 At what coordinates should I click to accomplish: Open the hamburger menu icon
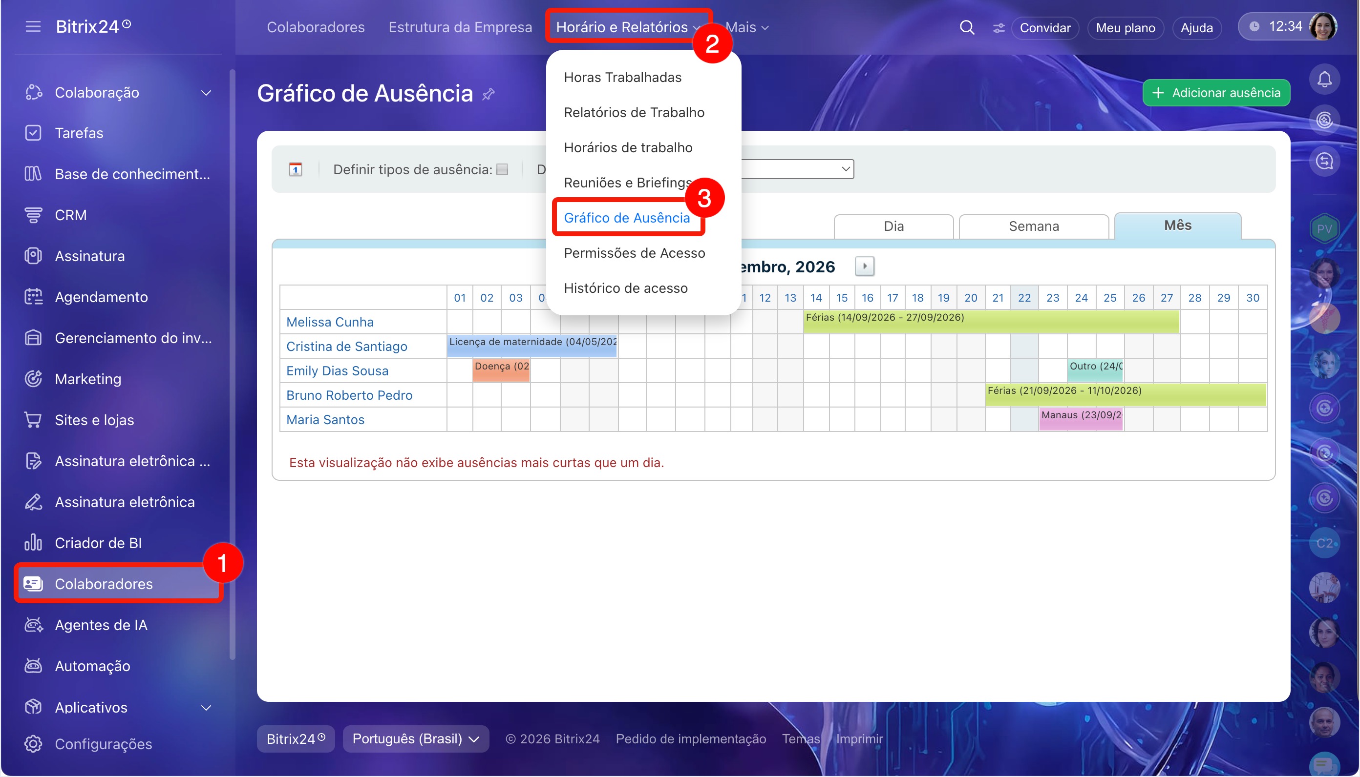(x=33, y=26)
